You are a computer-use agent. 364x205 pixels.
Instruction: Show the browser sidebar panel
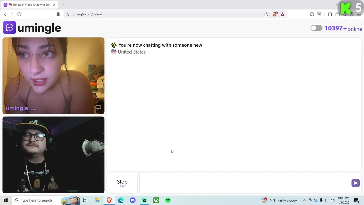(330, 14)
